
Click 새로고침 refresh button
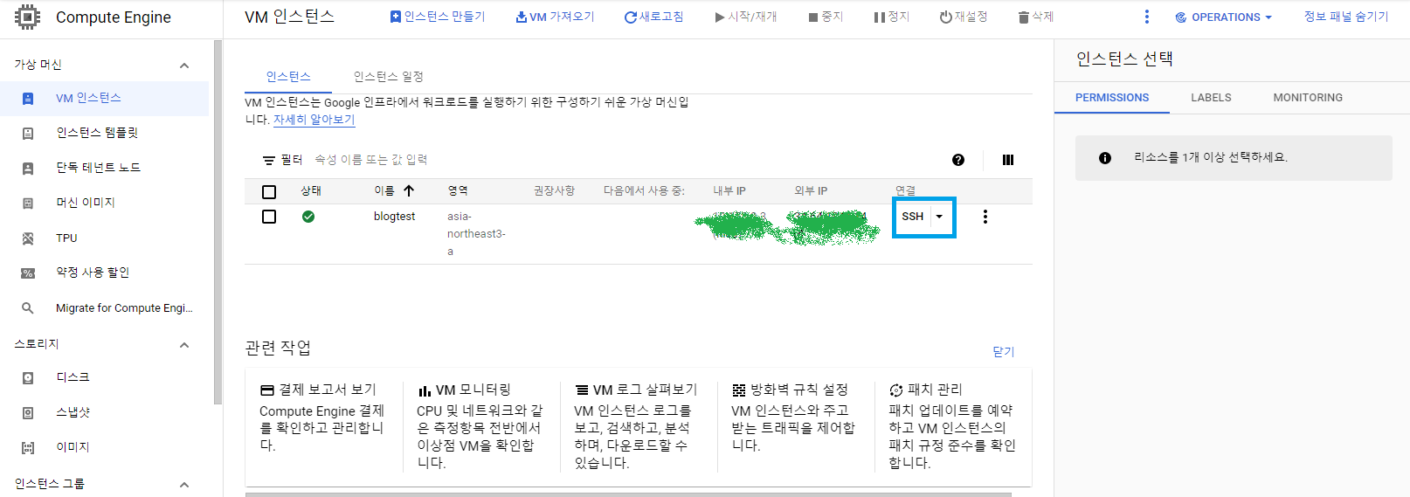click(x=653, y=17)
